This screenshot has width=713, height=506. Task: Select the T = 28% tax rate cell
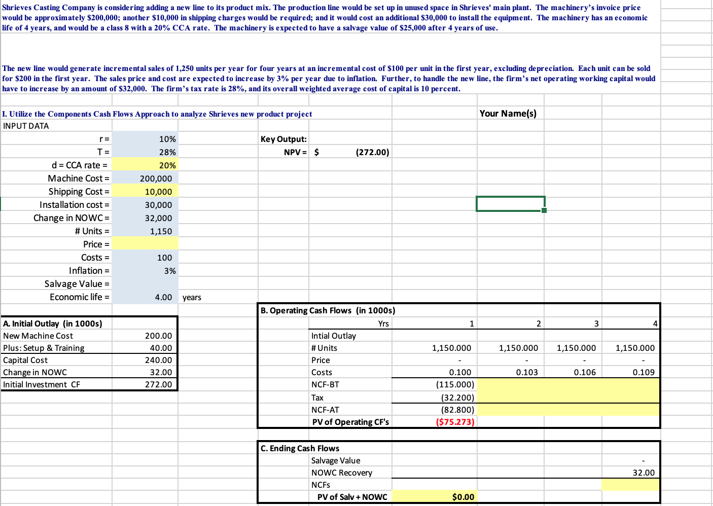[x=145, y=152]
